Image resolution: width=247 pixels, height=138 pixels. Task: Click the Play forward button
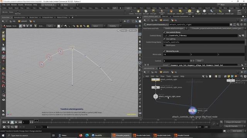tap(16, 122)
